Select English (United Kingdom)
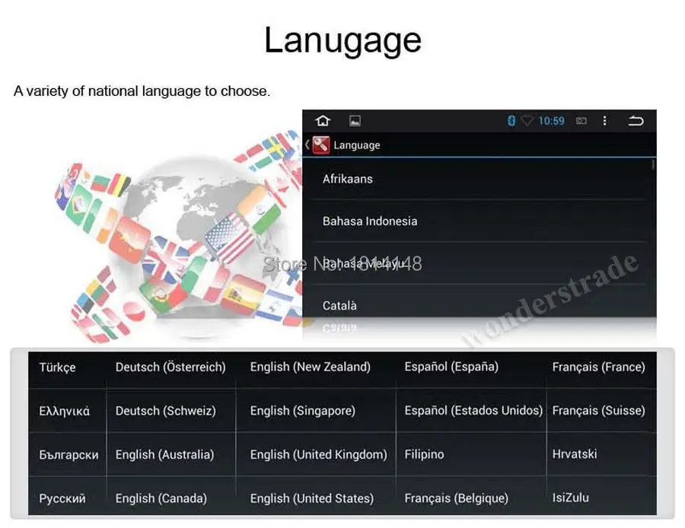 tap(318, 455)
